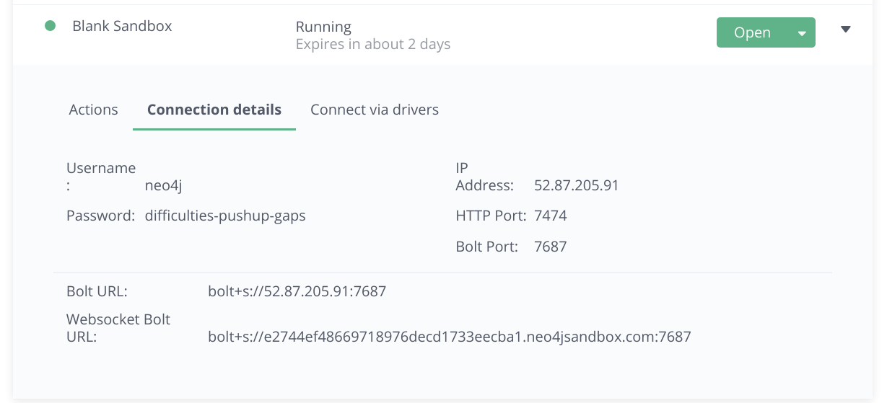Go to Connect via drivers tab
887x403 pixels.
click(x=375, y=110)
